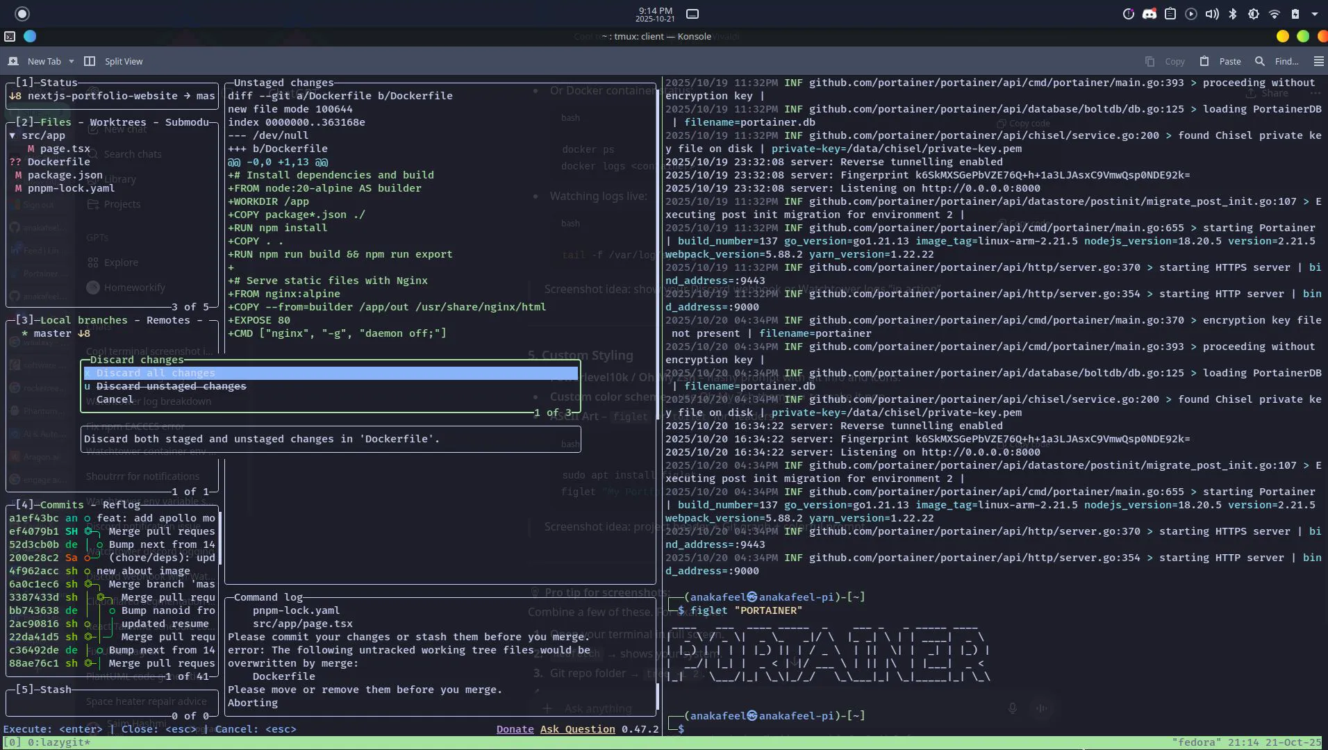Open the update notifier tray icon

pos(1129,14)
